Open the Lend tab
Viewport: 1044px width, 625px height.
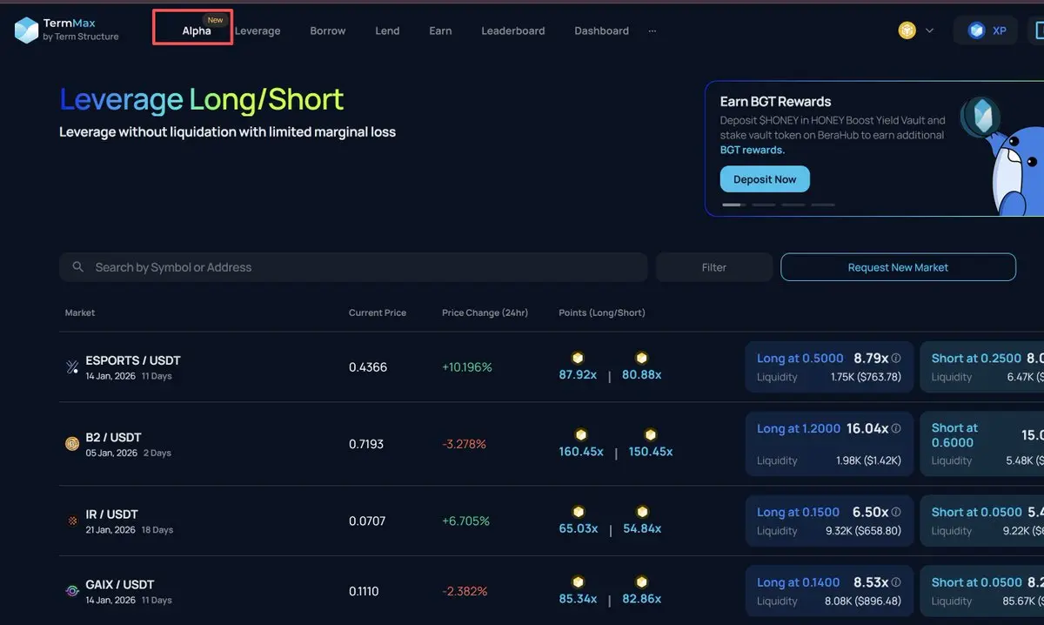[387, 30]
